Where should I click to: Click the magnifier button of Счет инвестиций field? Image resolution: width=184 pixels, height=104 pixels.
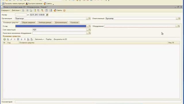[x=89, y=30]
